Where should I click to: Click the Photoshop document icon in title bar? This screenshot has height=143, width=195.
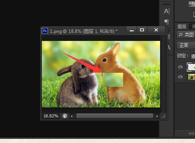45,31
